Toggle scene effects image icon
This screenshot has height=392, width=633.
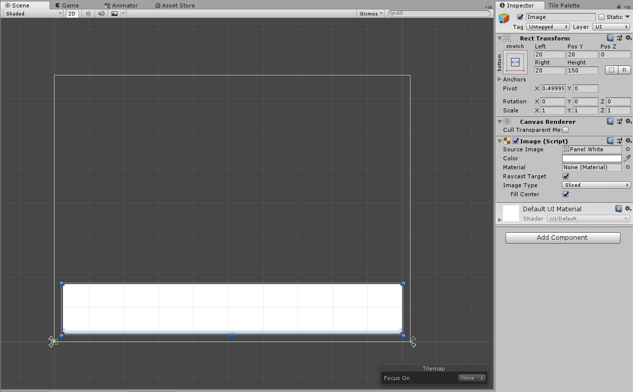click(x=114, y=13)
